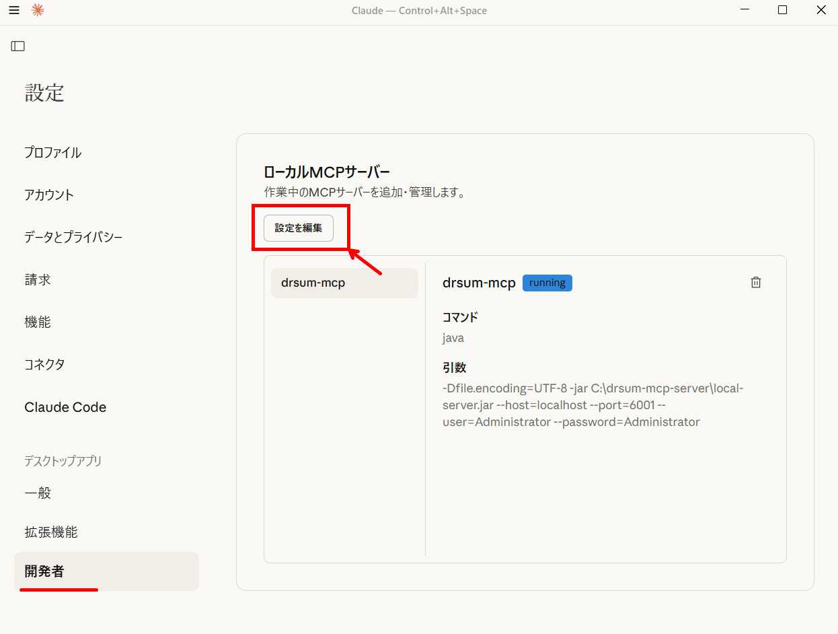Open the 機能 settings section

[x=38, y=322]
